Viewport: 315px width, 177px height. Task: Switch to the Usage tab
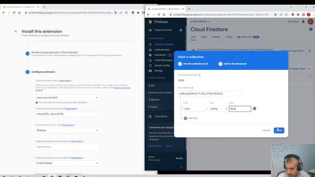pos(229,37)
